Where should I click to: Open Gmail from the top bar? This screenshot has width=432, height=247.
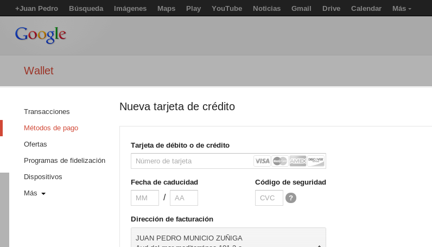point(301,9)
